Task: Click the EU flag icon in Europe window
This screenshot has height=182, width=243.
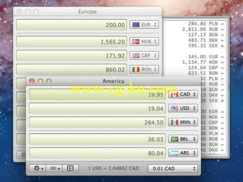Action: point(136,25)
